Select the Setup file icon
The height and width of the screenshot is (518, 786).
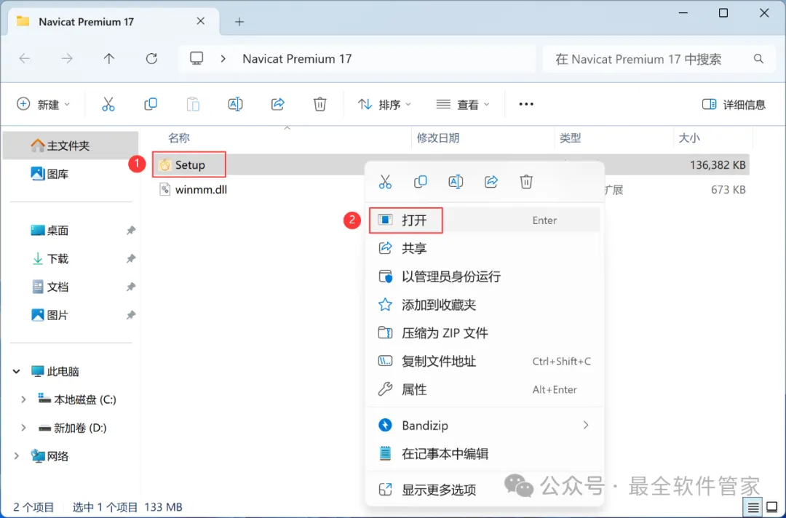coord(164,165)
